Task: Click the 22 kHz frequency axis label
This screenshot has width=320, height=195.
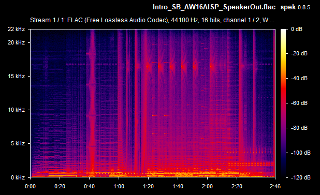Action: pyautogui.click(x=17, y=29)
